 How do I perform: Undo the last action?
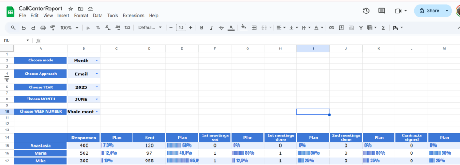tap(23, 28)
